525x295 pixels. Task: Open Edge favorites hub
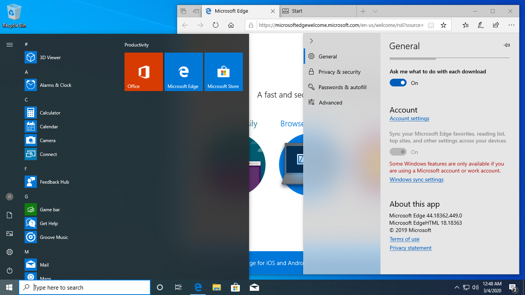coord(466,25)
